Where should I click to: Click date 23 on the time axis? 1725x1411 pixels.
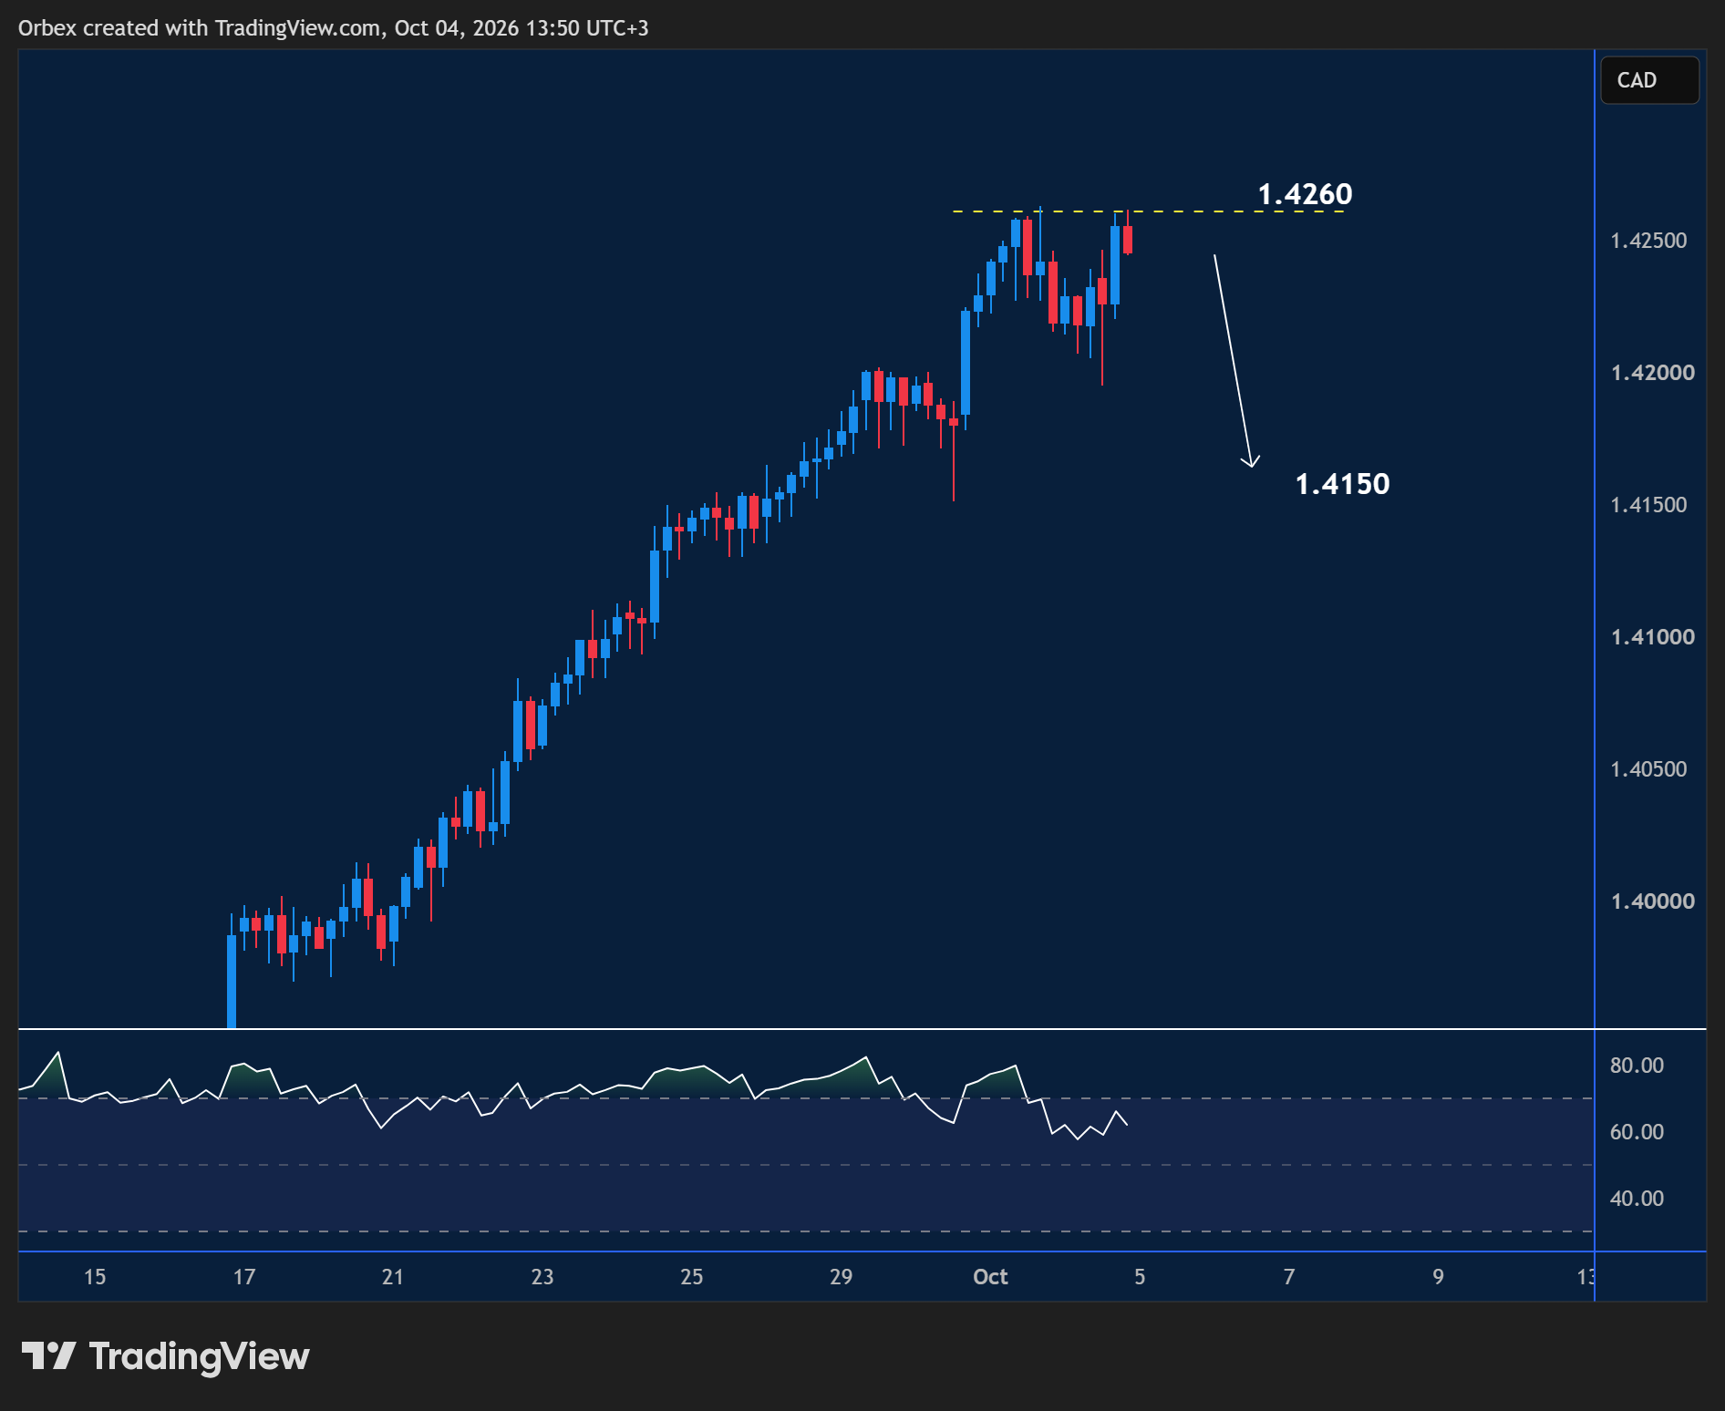[542, 1277]
